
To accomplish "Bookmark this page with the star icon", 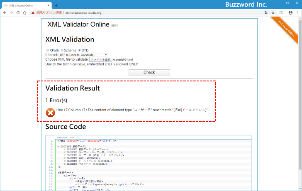I will 273,13.
